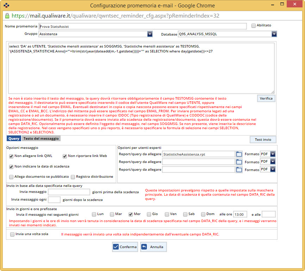Click the folder icon for third report field
305x271 pixels.
click(x=239, y=170)
